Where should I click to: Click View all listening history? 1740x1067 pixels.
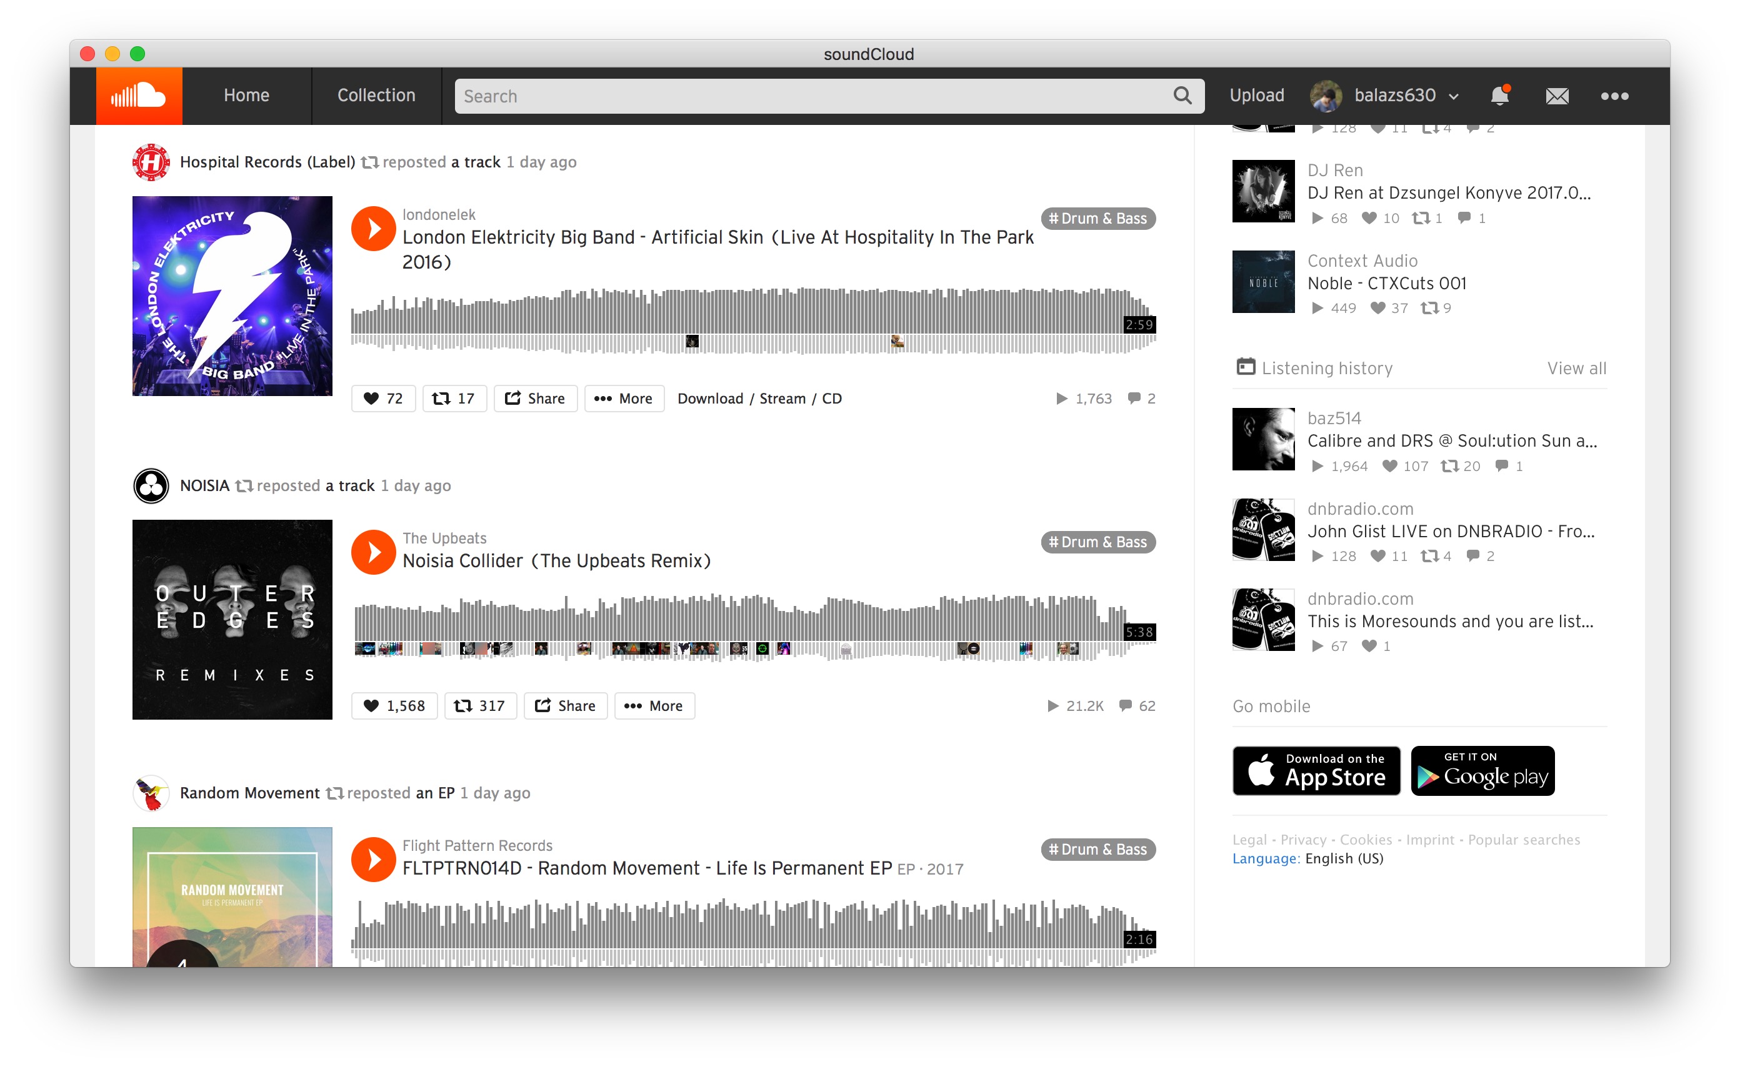point(1577,368)
